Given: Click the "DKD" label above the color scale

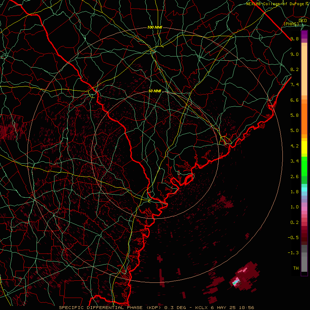Looking at the screenshot, I should coord(303,20).
